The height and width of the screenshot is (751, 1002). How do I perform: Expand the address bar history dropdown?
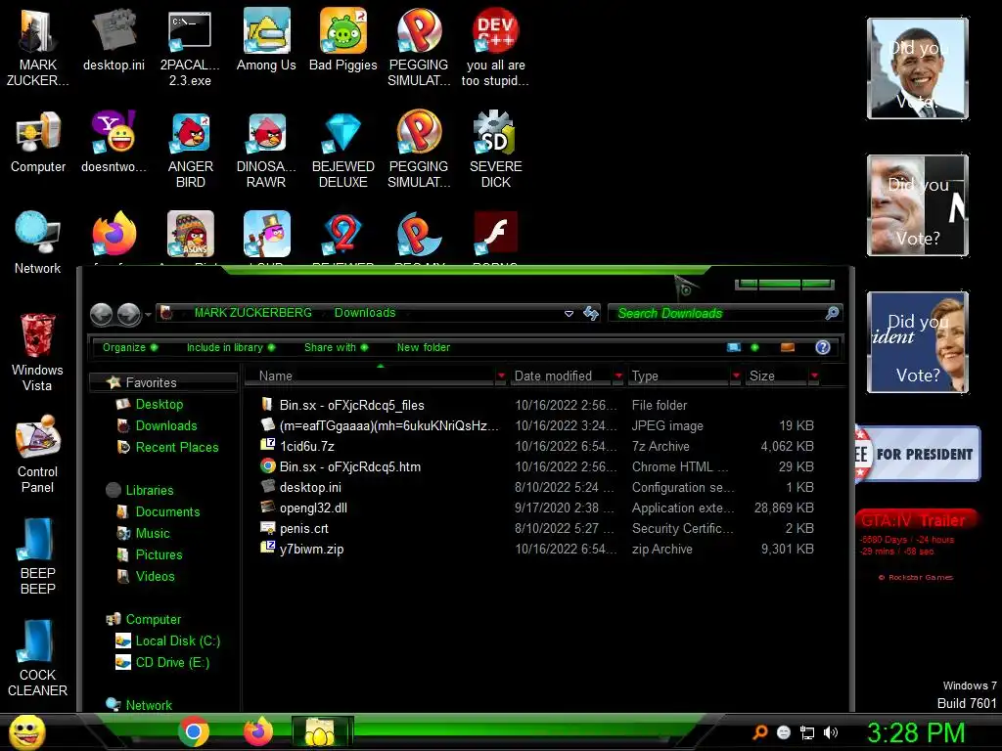click(569, 314)
